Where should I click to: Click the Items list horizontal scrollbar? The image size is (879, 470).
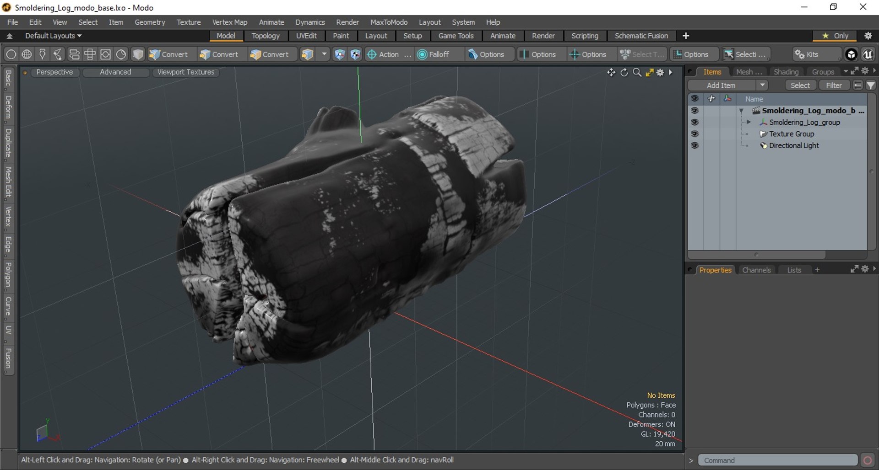[756, 255]
